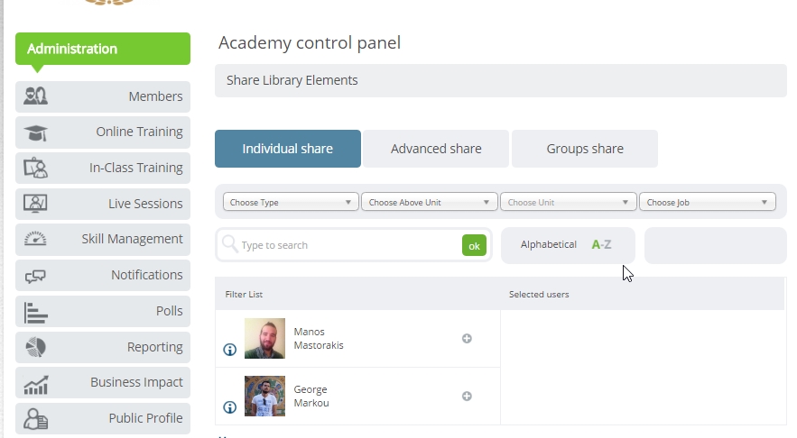
Task: Toggle Alphabetical A-Z sorting
Action: pos(568,245)
